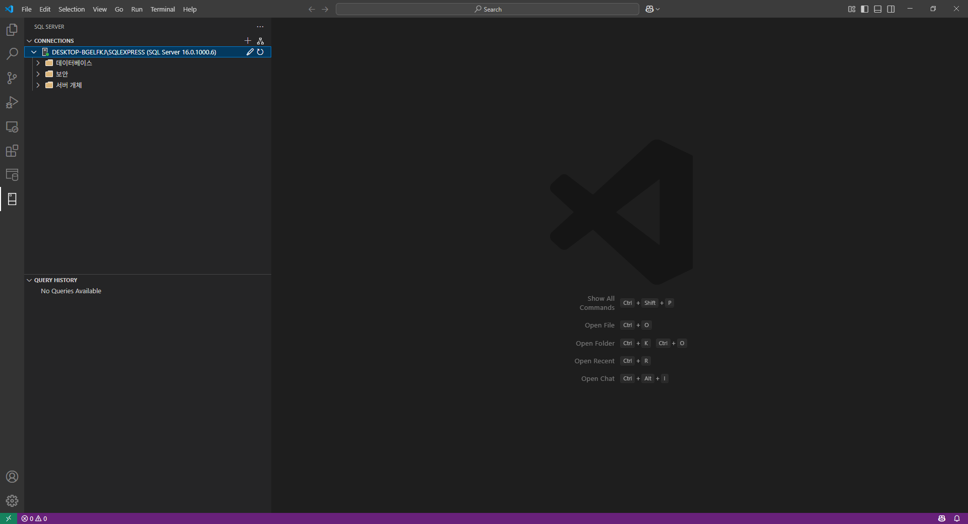Select the DESKTOP-BGELFKJ\SQLEXPRESS server row text
968x524 pixels.
(x=134, y=52)
